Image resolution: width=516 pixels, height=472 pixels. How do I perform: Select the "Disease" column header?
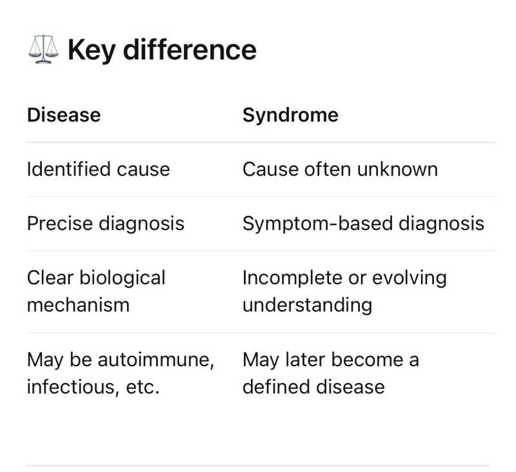[x=64, y=115]
